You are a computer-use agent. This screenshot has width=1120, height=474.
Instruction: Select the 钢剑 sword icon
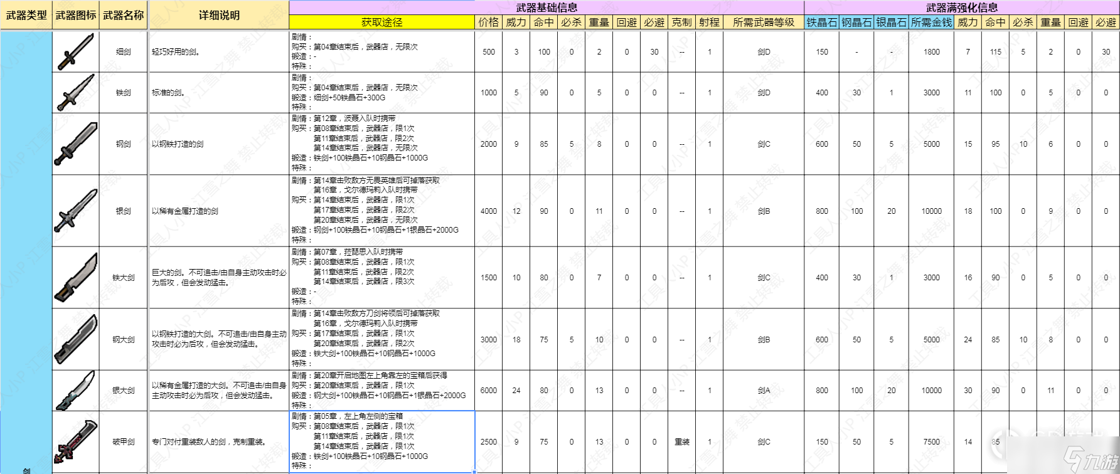coord(76,144)
